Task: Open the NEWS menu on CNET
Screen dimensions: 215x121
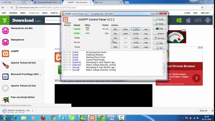Action: 23,13
